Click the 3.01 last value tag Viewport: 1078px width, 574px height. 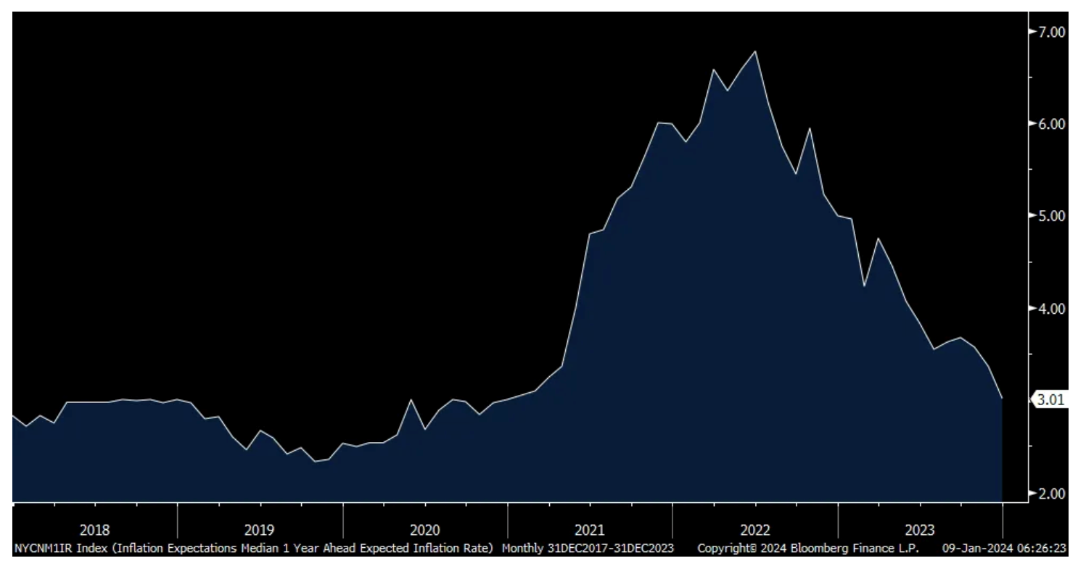(1050, 399)
